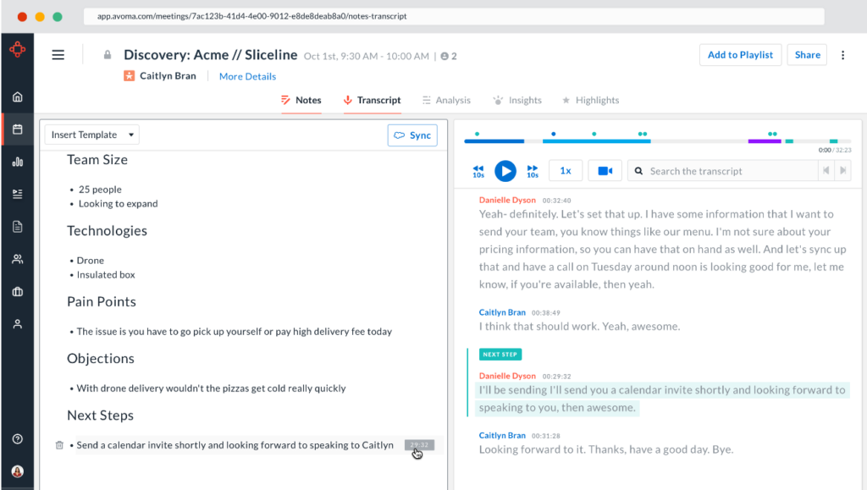Click the pick up yourself pain point note

tap(235, 332)
